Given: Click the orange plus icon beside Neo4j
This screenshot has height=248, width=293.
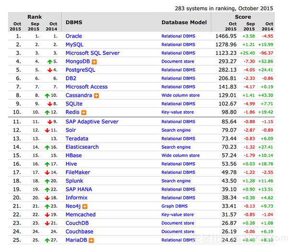Looking at the screenshot, I should pyautogui.click(x=85, y=207).
